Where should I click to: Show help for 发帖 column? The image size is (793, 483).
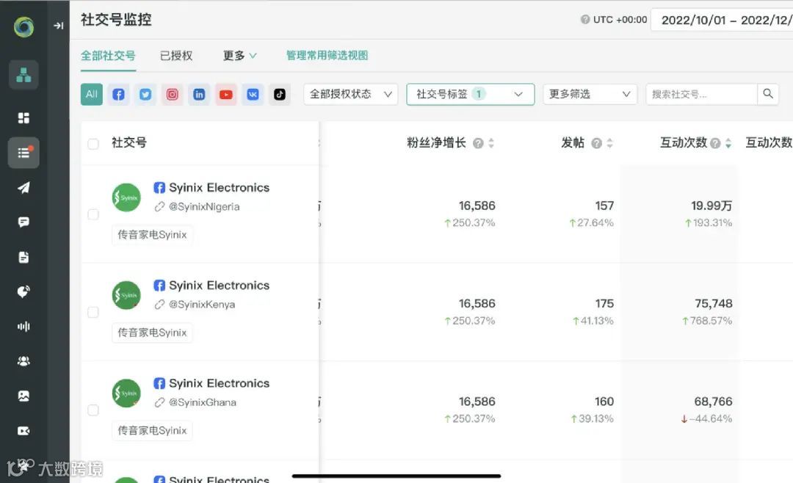(596, 144)
